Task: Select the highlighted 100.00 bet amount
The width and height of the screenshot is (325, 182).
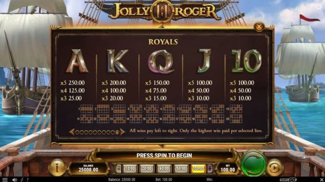Action: click(198, 169)
